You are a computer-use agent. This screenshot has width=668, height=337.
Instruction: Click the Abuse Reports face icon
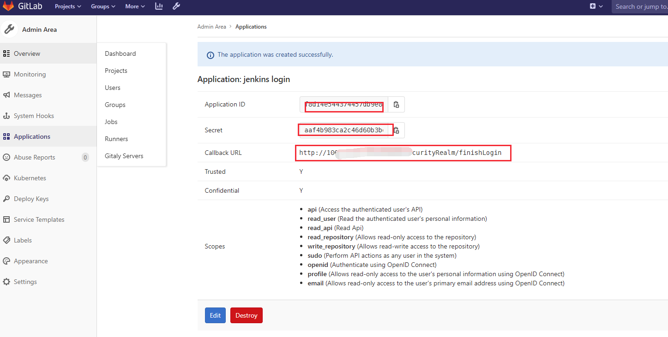tap(6, 157)
